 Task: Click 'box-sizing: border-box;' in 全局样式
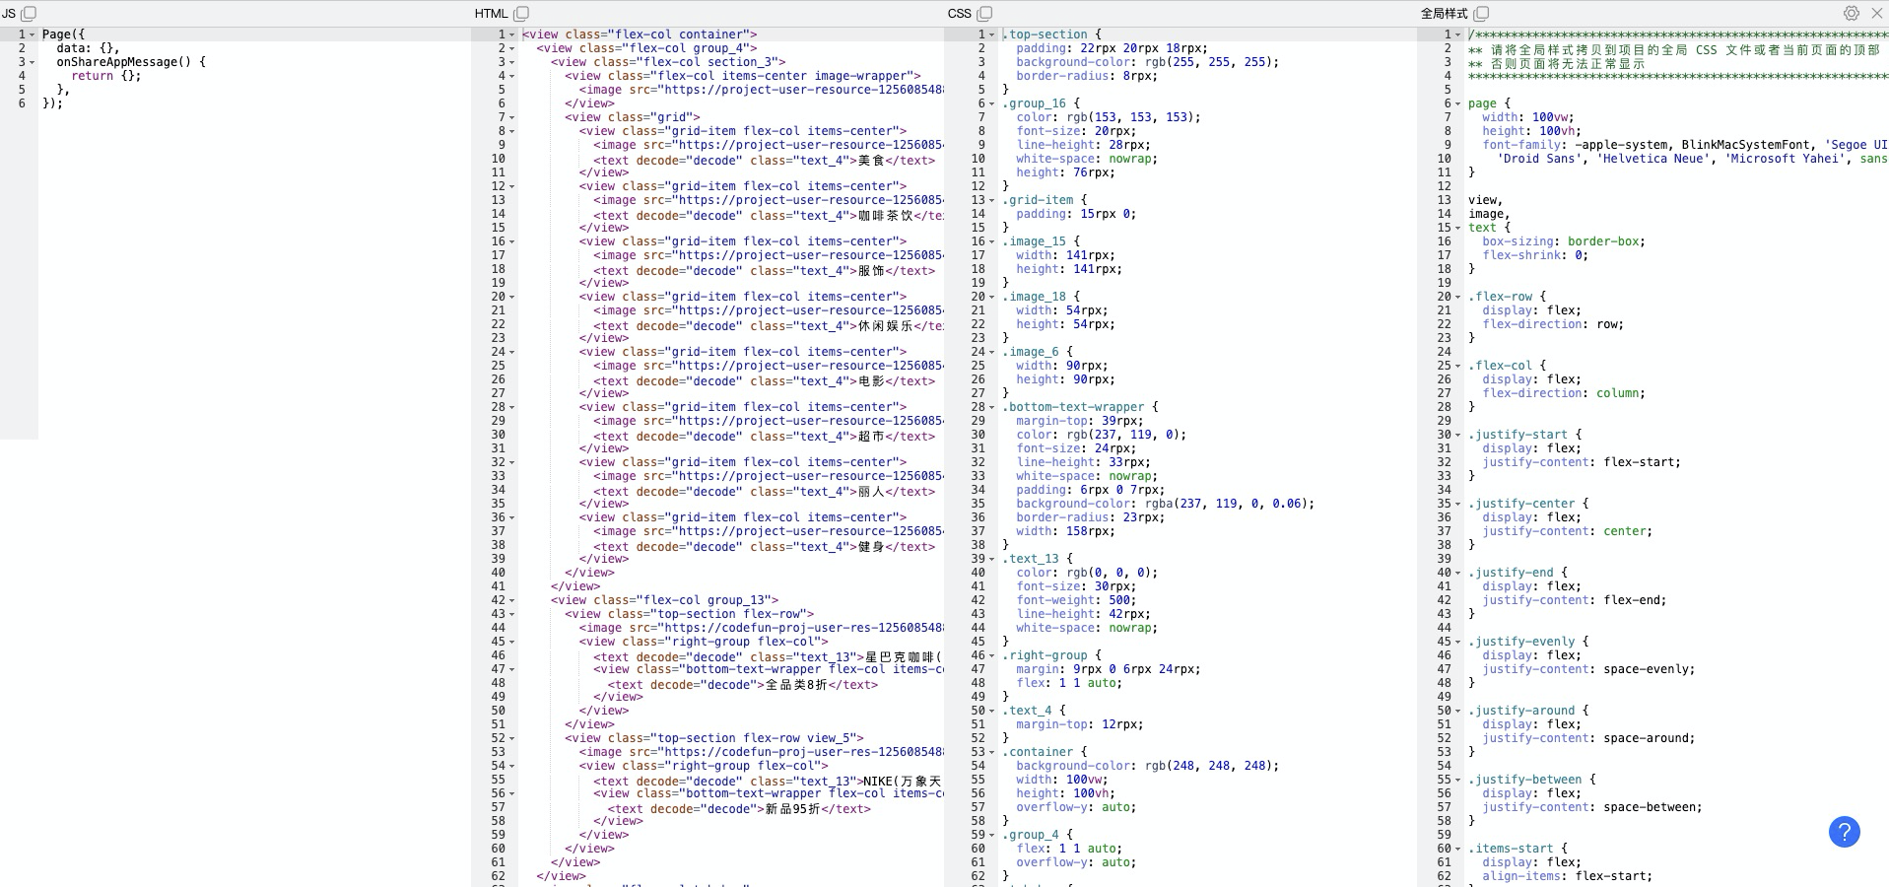click(x=1564, y=241)
